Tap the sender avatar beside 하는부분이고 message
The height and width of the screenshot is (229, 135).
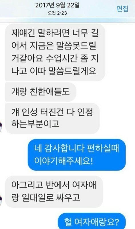(1, 126)
